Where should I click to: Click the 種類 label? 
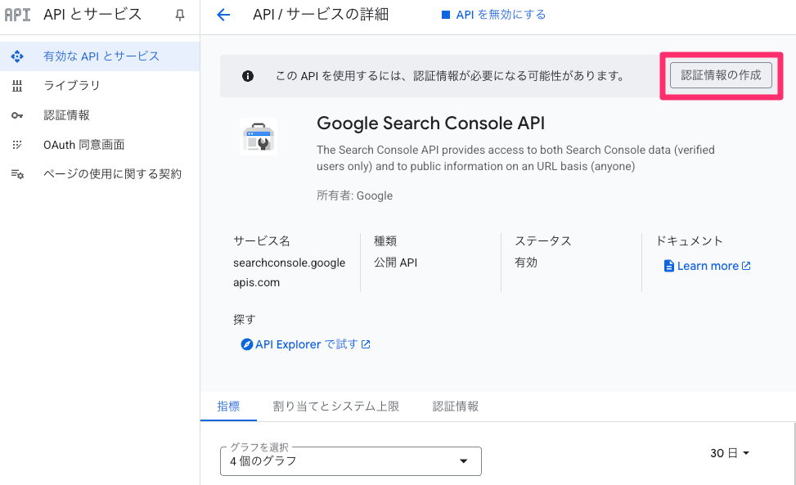click(385, 241)
